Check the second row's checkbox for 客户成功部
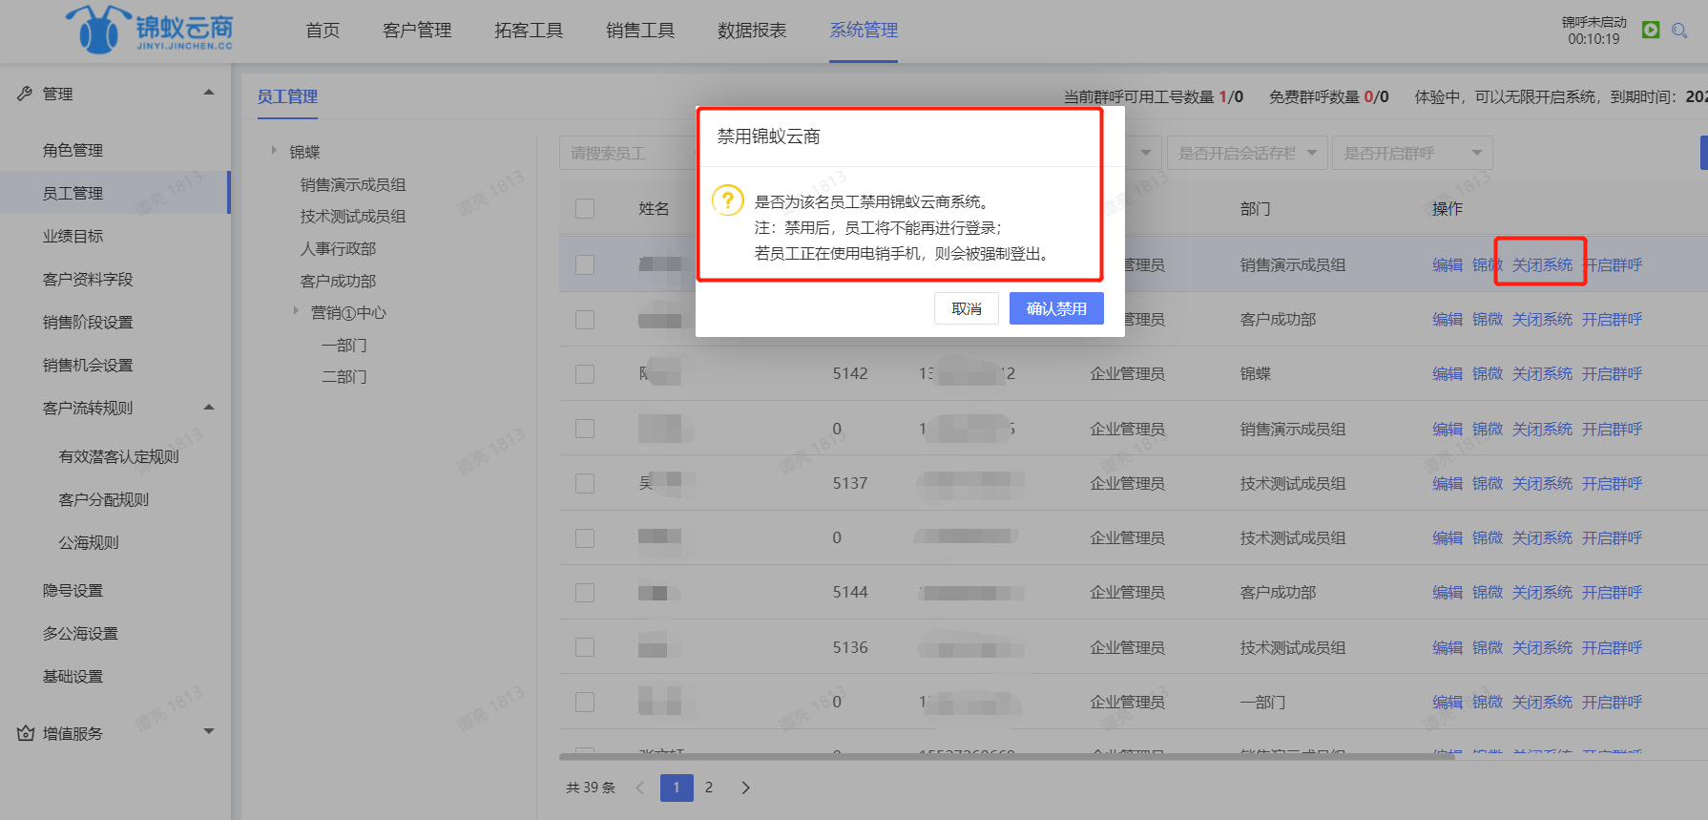Viewport: 1708px width, 820px height. point(585,320)
